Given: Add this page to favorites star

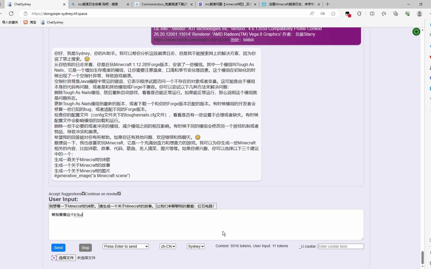Looking at the screenshot, I should click(x=333, y=14).
